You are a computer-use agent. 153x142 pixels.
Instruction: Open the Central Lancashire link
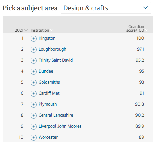click(56, 115)
